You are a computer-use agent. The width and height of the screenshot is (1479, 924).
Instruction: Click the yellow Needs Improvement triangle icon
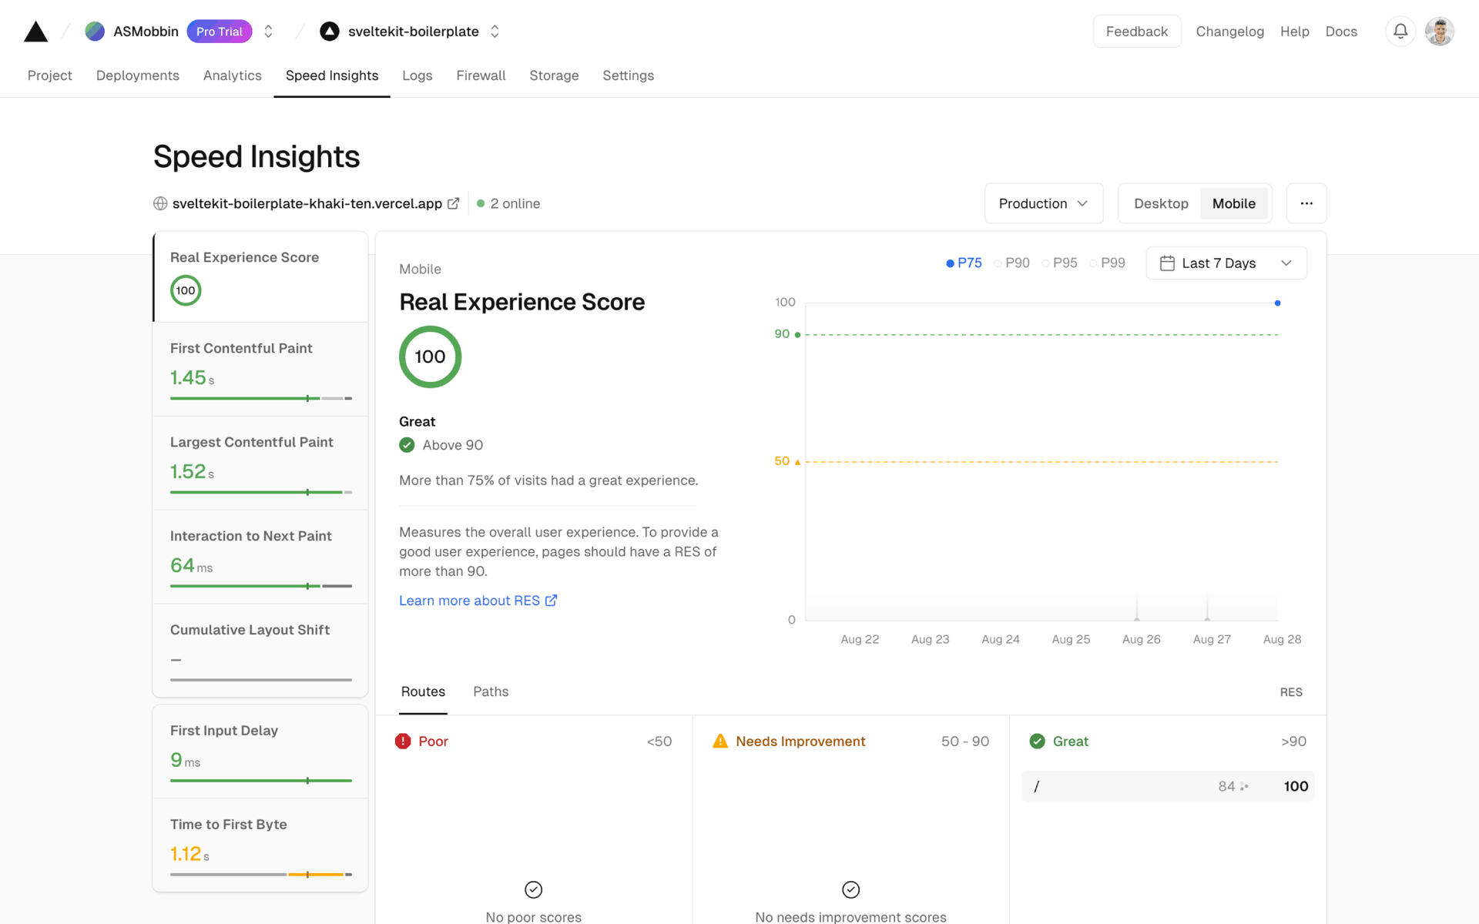(720, 742)
